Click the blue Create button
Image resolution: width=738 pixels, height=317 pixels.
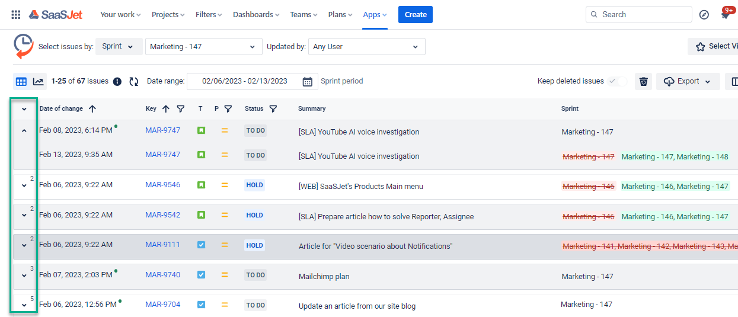pyautogui.click(x=415, y=15)
